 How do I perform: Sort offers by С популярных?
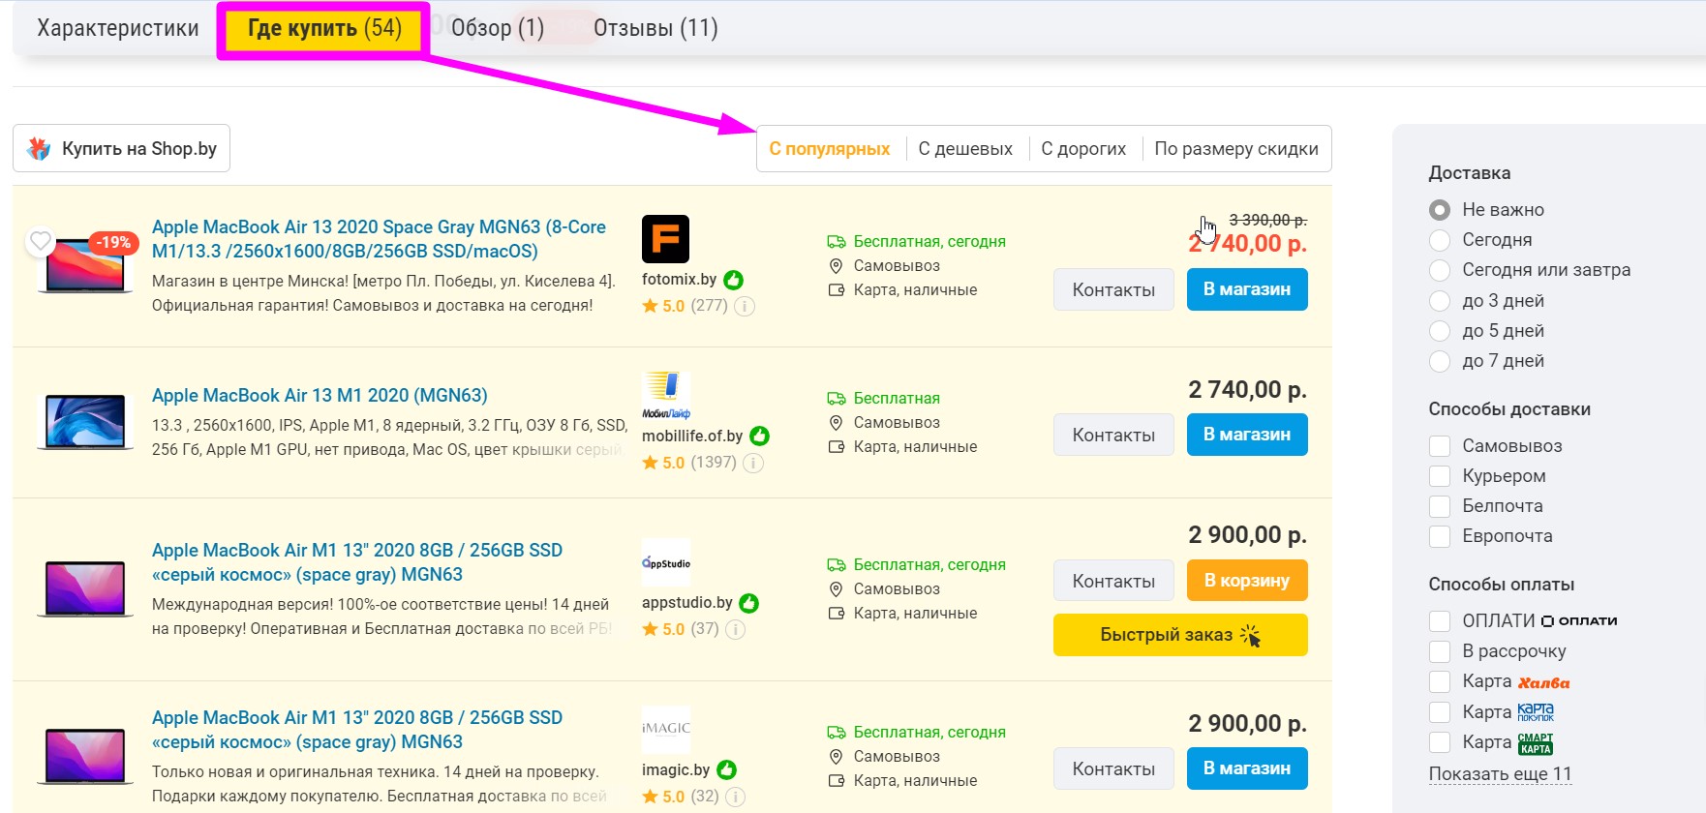tap(830, 148)
